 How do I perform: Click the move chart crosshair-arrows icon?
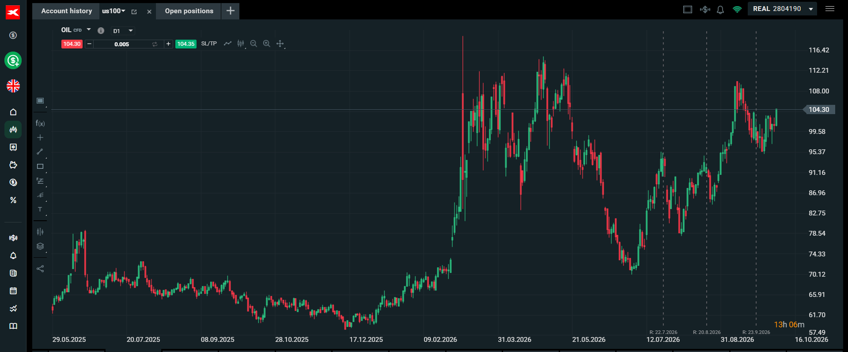[x=280, y=44]
